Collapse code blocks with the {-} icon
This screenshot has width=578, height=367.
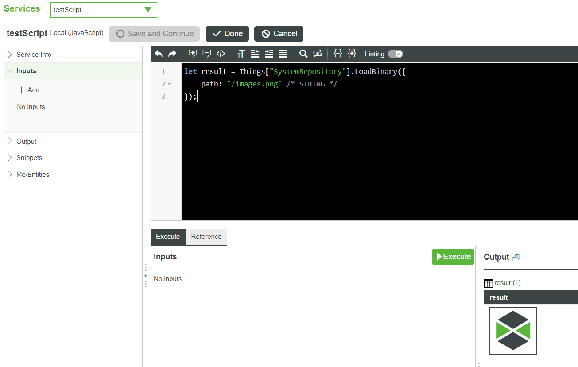point(337,53)
